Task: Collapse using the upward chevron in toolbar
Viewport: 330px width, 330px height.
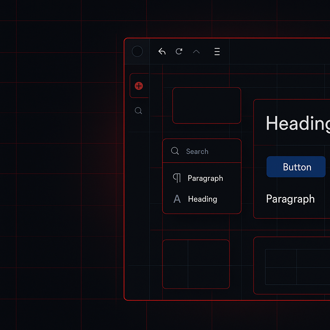Action: click(196, 52)
